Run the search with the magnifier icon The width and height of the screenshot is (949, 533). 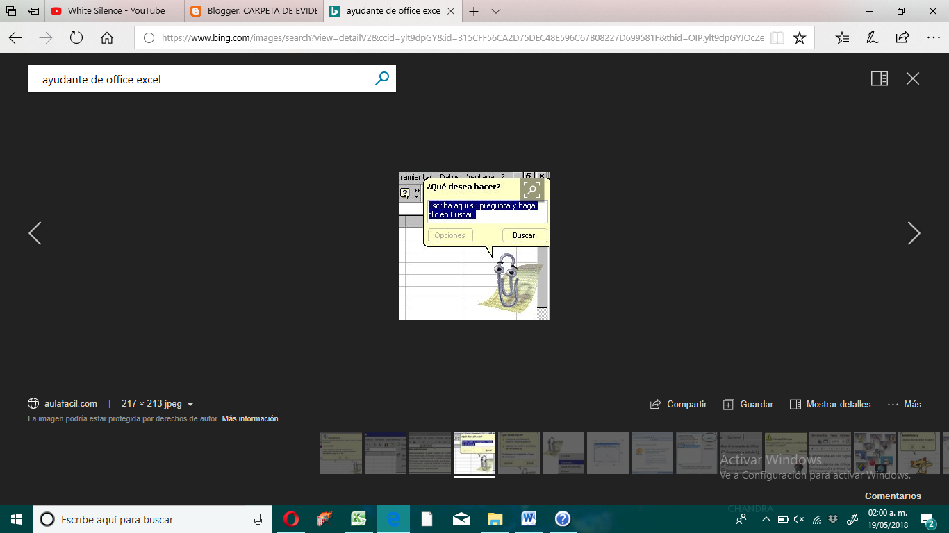(x=382, y=79)
